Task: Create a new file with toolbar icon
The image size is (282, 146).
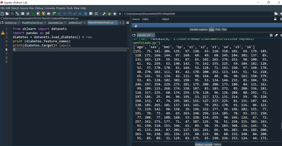Action: (x=2, y=14)
